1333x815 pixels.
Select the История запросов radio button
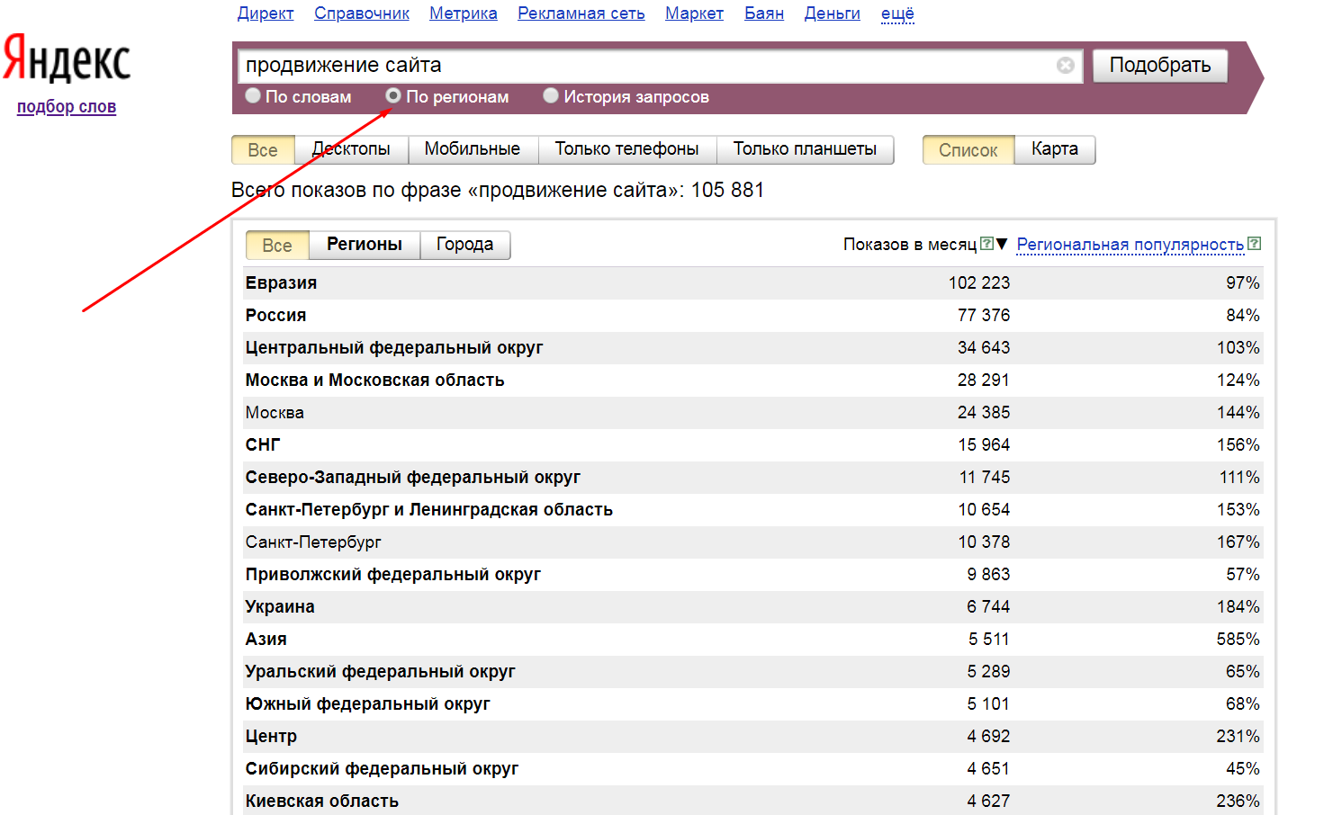(551, 95)
